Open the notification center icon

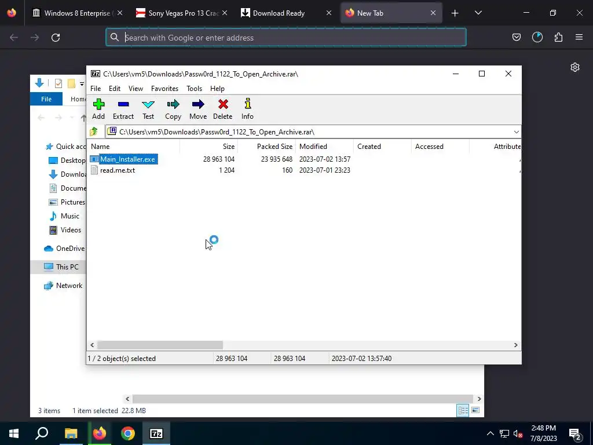click(x=575, y=433)
